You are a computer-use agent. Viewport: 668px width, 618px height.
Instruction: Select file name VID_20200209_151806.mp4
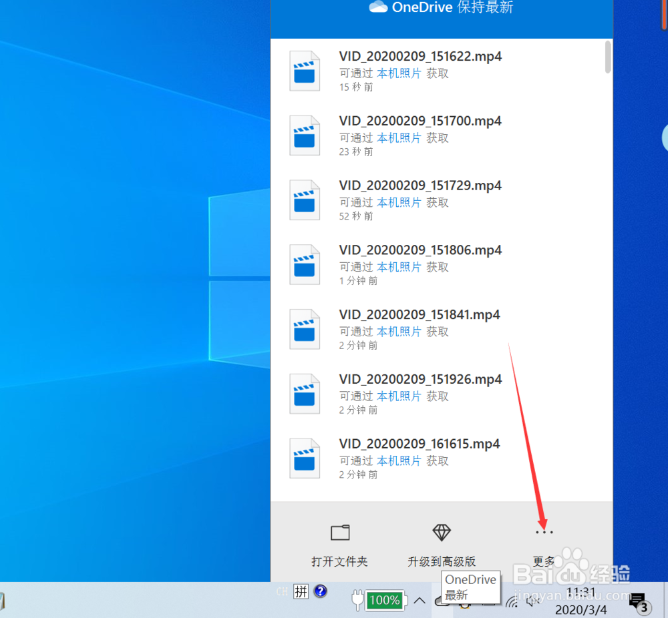coord(420,250)
